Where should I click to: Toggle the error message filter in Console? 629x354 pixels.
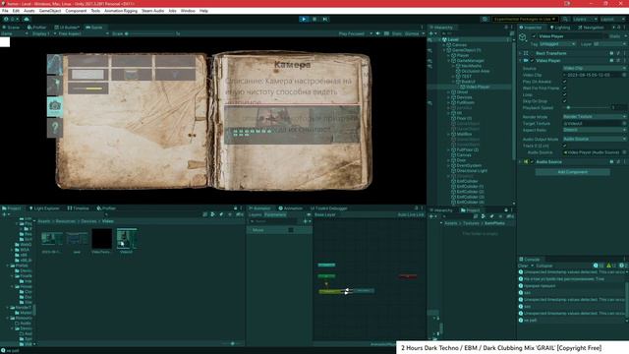point(623,265)
